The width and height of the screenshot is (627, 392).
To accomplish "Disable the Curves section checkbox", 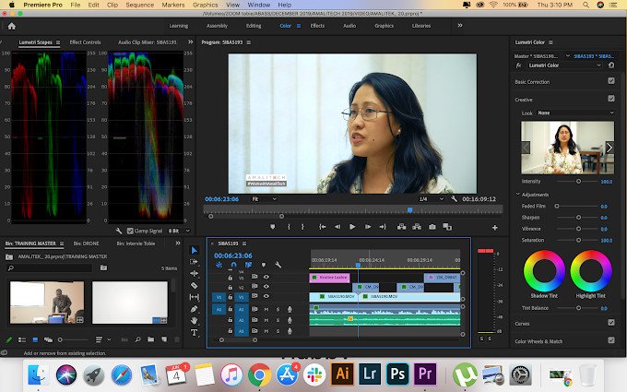I will (x=610, y=323).
